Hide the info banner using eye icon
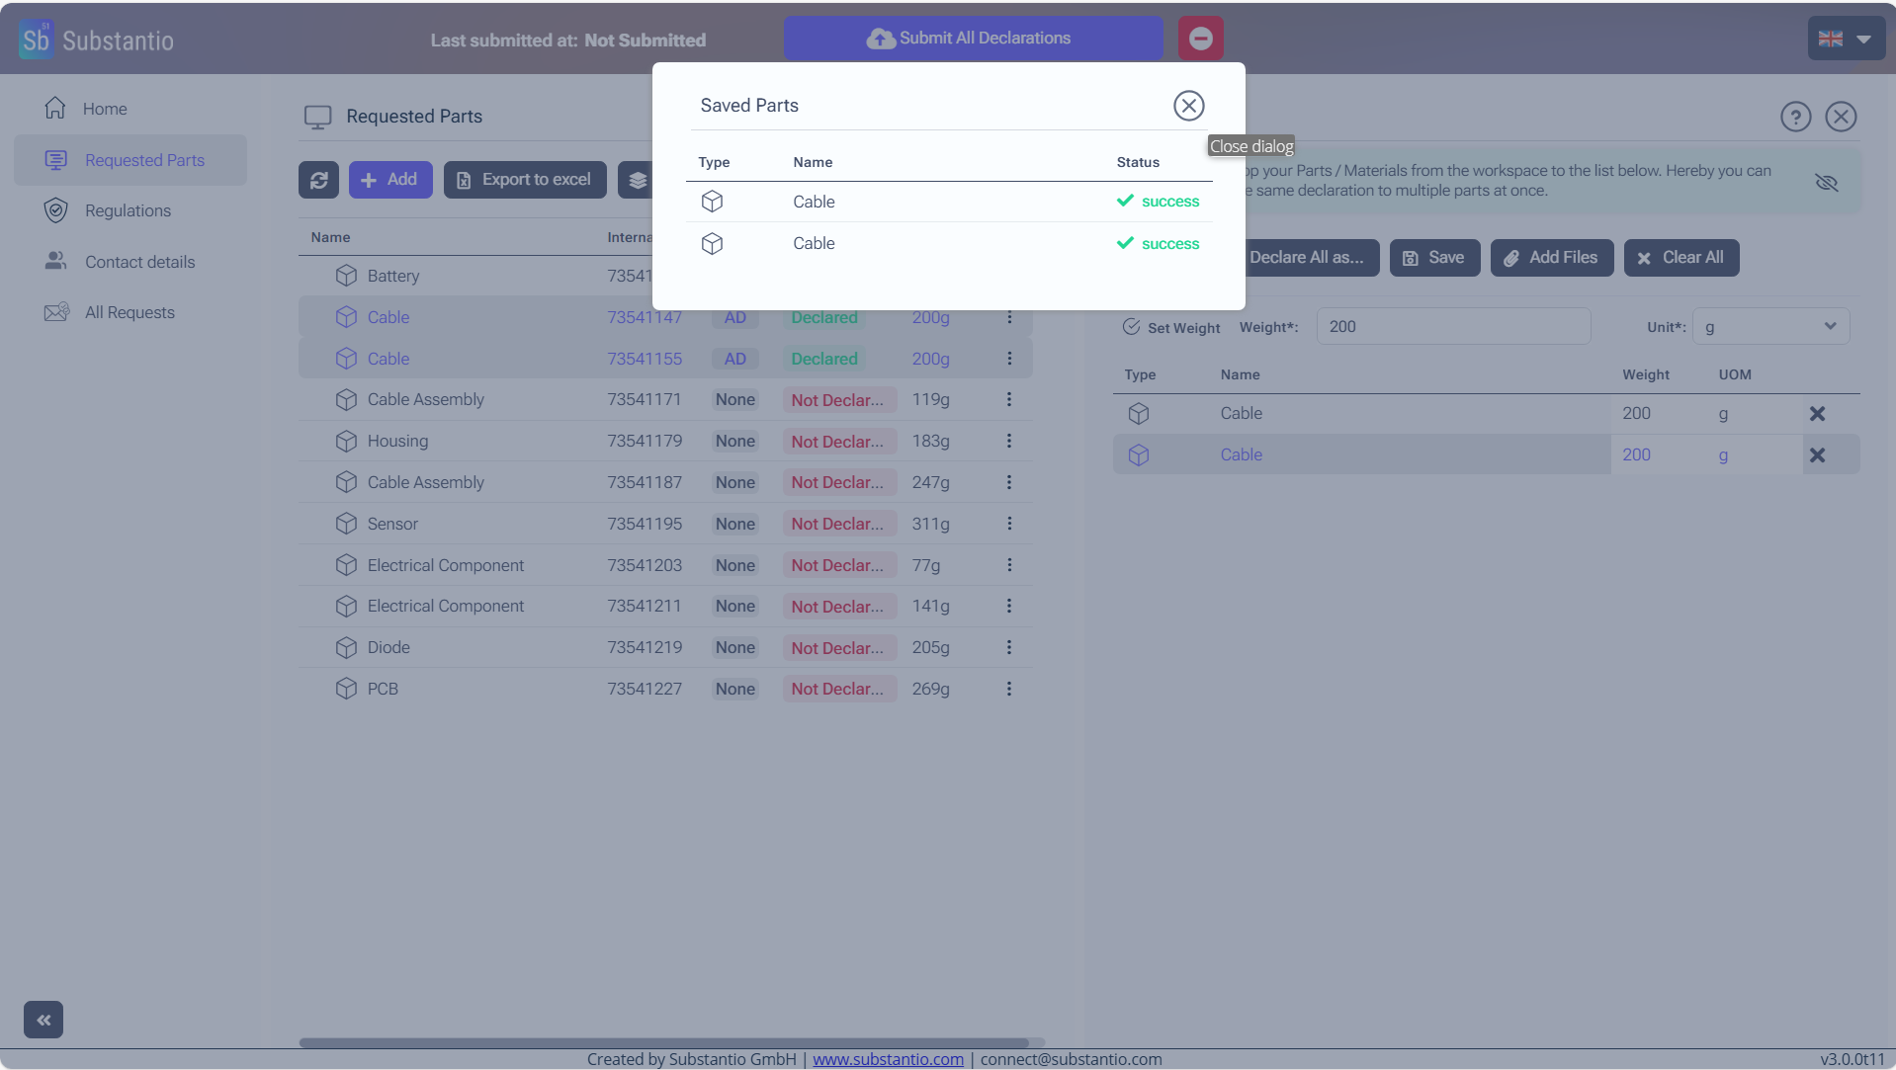The image size is (1896, 1070). click(1826, 182)
